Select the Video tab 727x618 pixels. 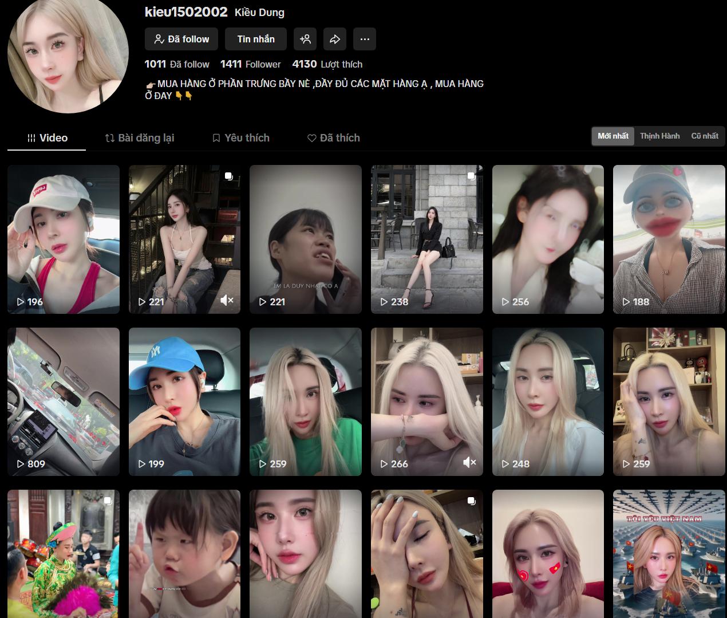[x=47, y=138]
